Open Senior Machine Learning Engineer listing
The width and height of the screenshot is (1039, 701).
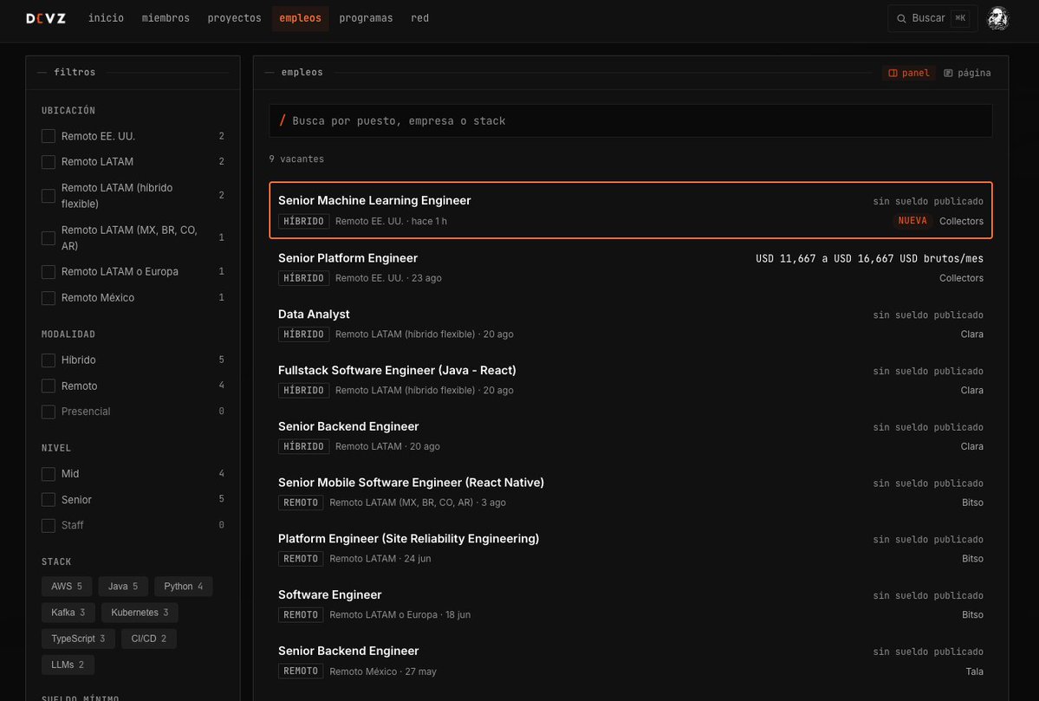click(630, 210)
